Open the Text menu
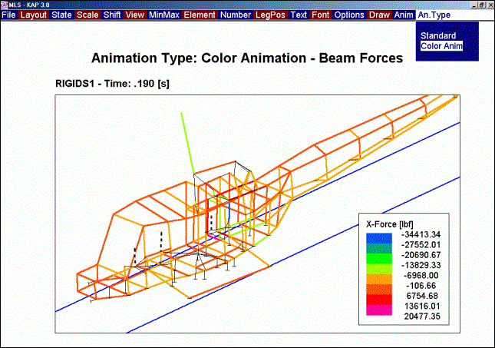This screenshot has height=348, width=495. coord(299,15)
